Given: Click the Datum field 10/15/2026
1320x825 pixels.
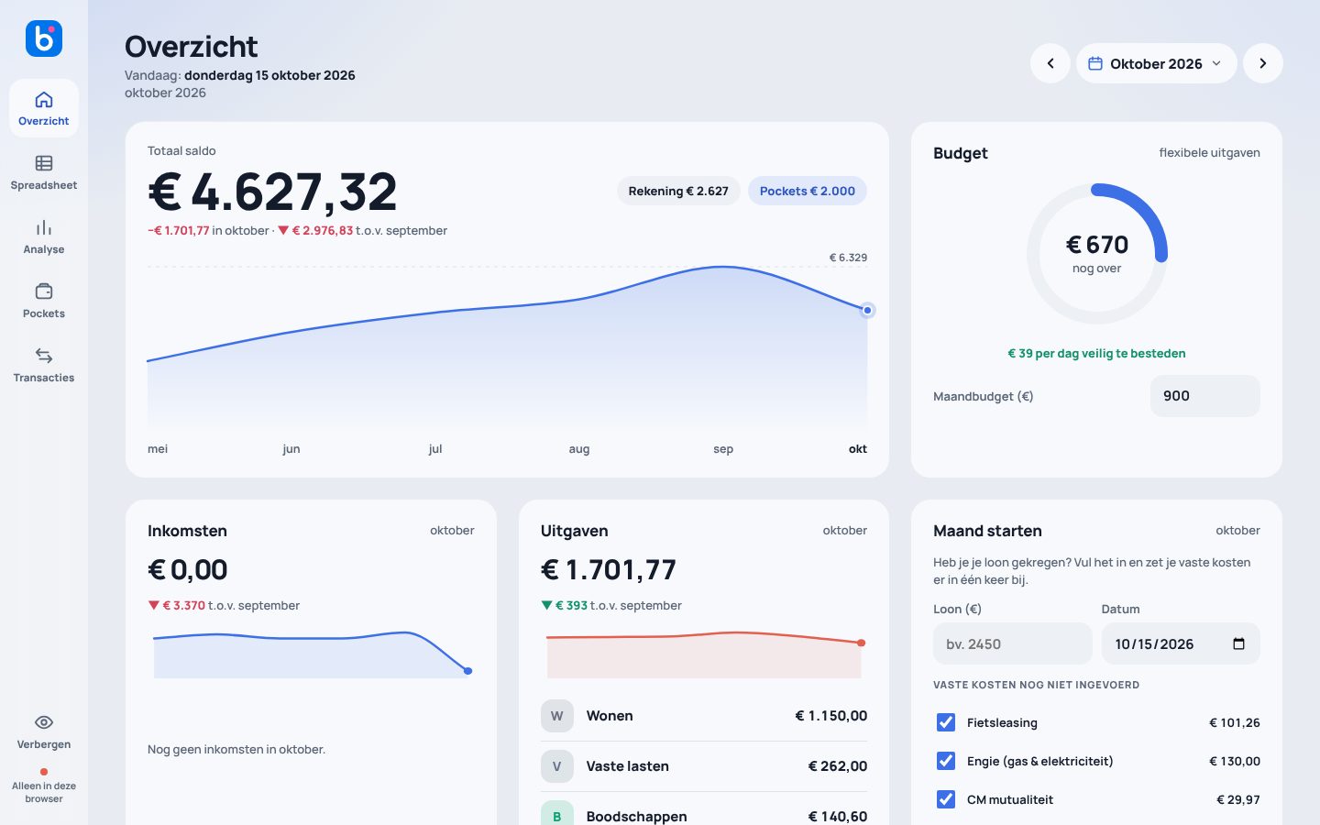Looking at the screenshot, I should [1181, 643].
